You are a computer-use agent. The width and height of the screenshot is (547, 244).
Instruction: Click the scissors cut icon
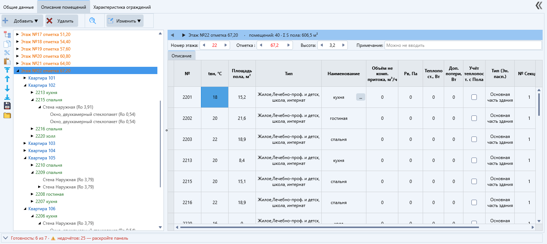tap(7, 53)
